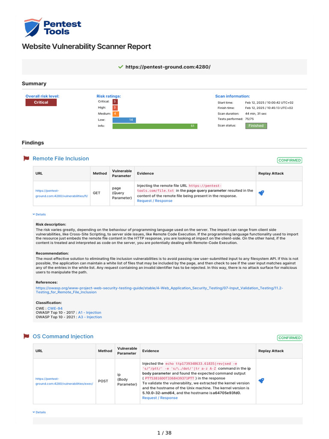Open the vulnerabilities/exec/ URL link
Screen dimensions: 329x439
[x=64, y=381]
